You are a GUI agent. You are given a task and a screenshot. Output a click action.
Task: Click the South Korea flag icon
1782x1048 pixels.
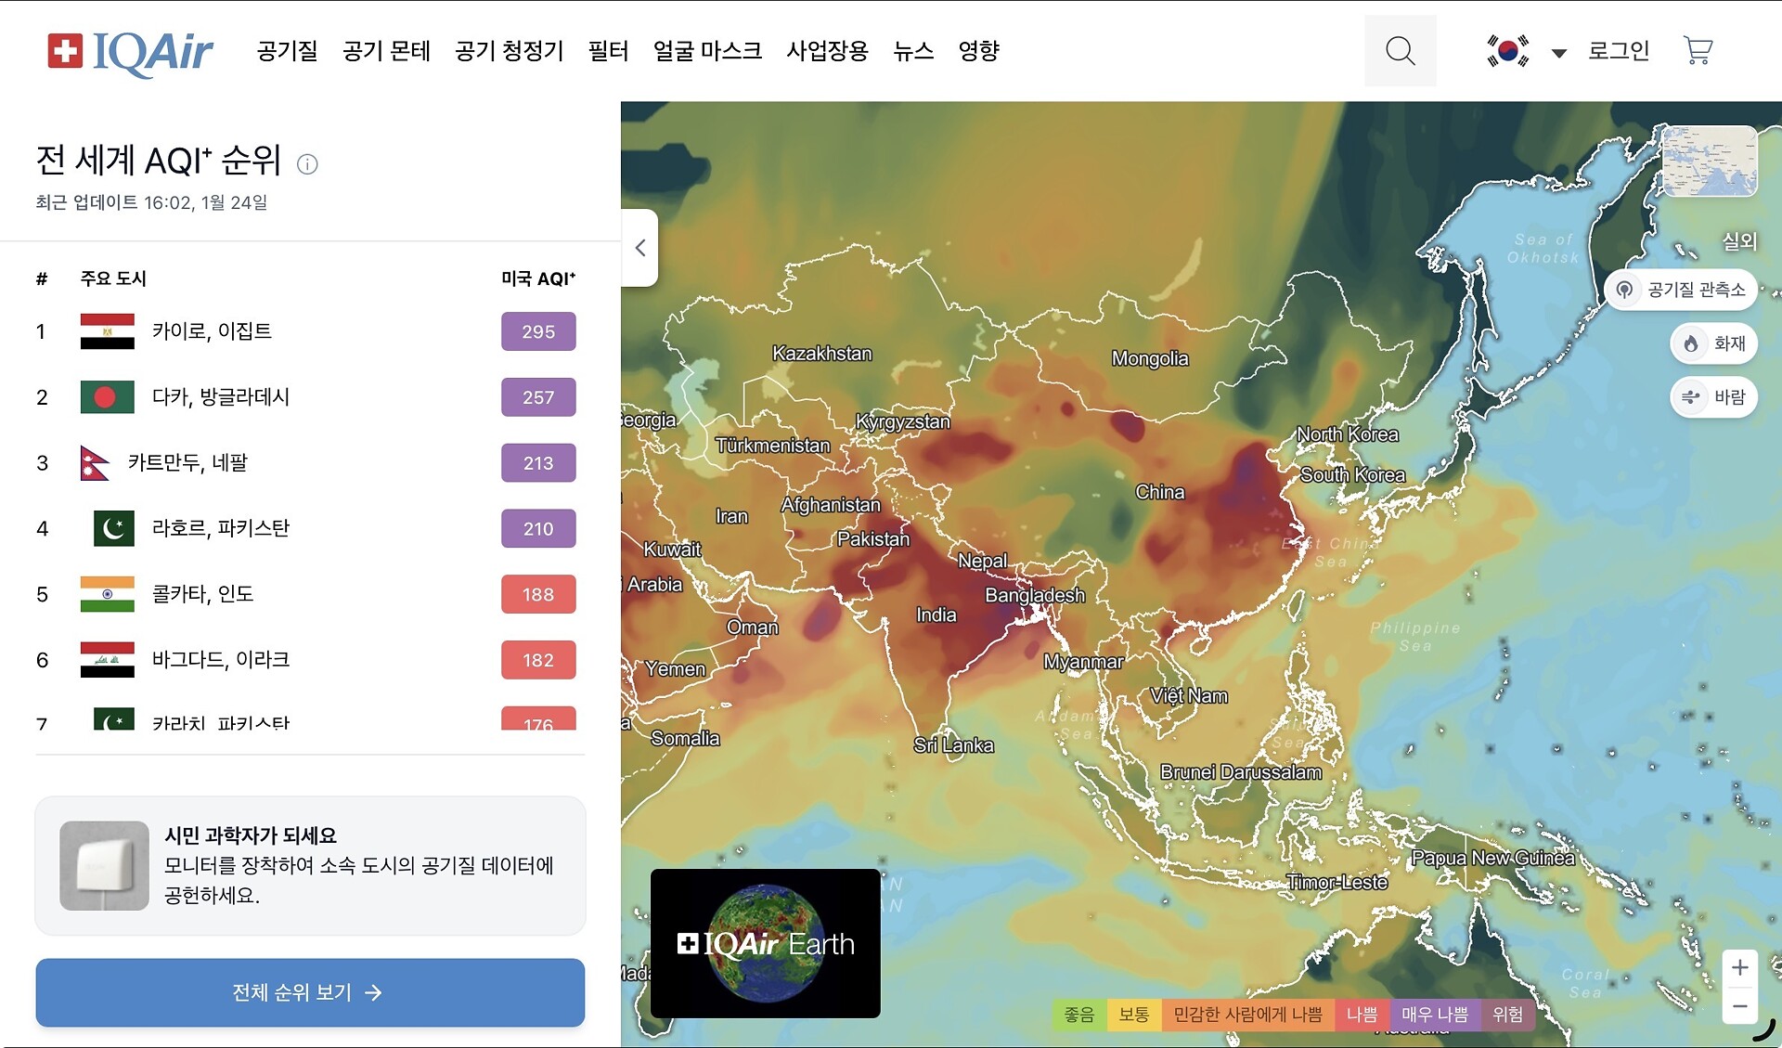[x=1507, y=51]
